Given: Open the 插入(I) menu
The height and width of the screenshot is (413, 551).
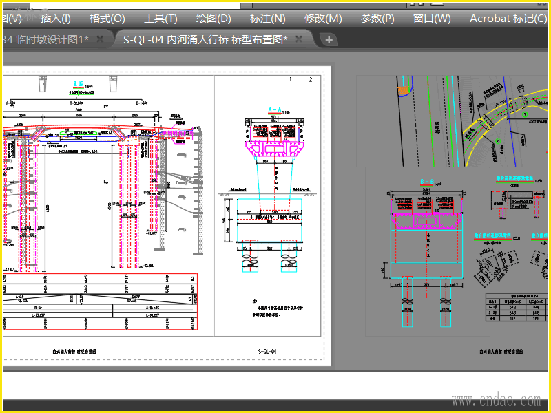Looking at the screenshot, I should pos(56,19).
